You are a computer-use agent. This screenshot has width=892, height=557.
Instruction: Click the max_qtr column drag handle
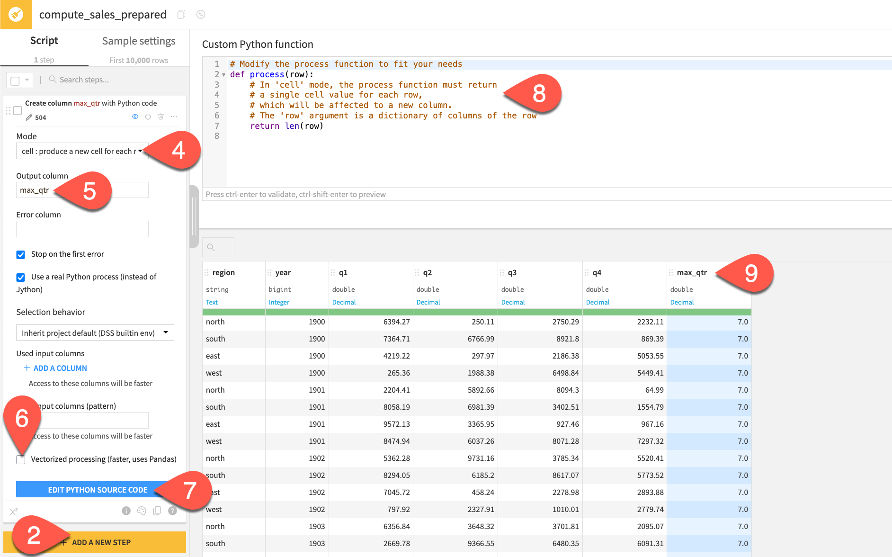(671, 273)
